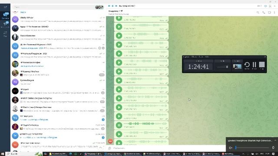This screenshot has height=156, width=278.
Task: Click the message input field
Action: (169, 148)
